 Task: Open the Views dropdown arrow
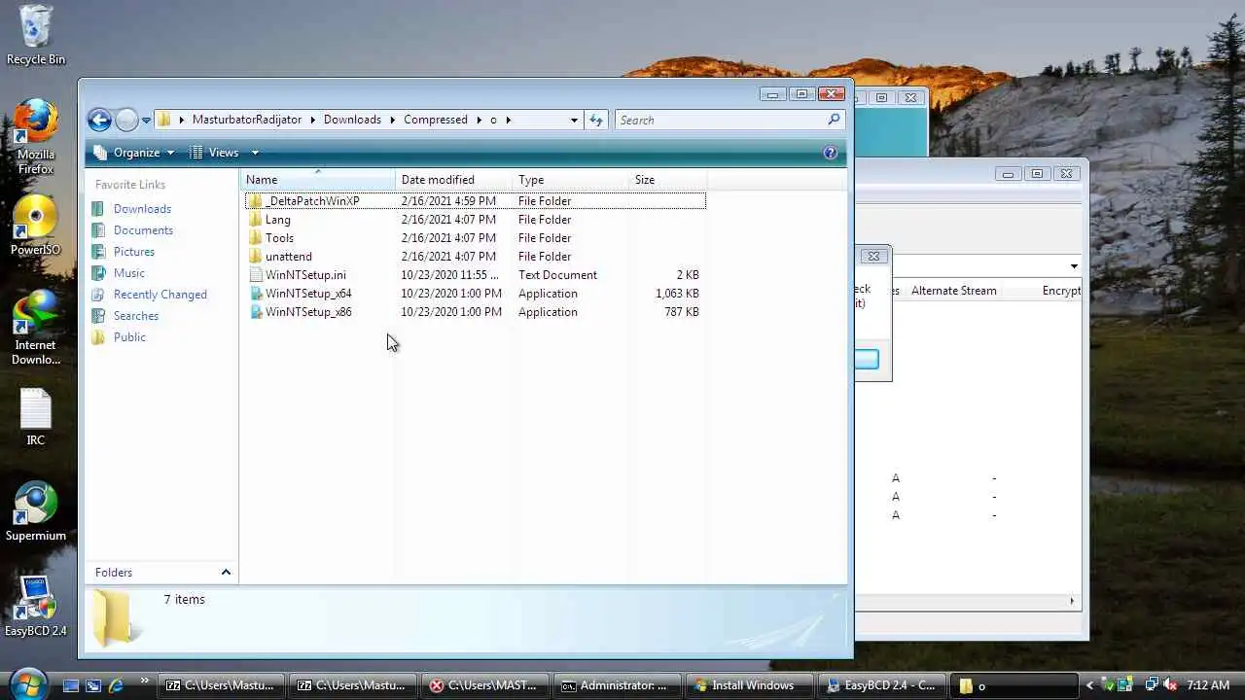point(255,153)
